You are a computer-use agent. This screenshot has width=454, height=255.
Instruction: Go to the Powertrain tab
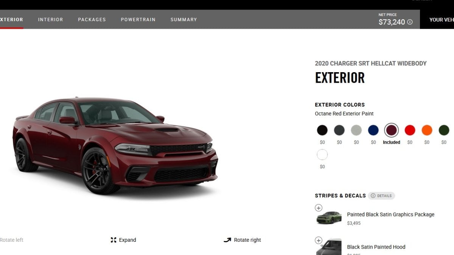point(138,20)
